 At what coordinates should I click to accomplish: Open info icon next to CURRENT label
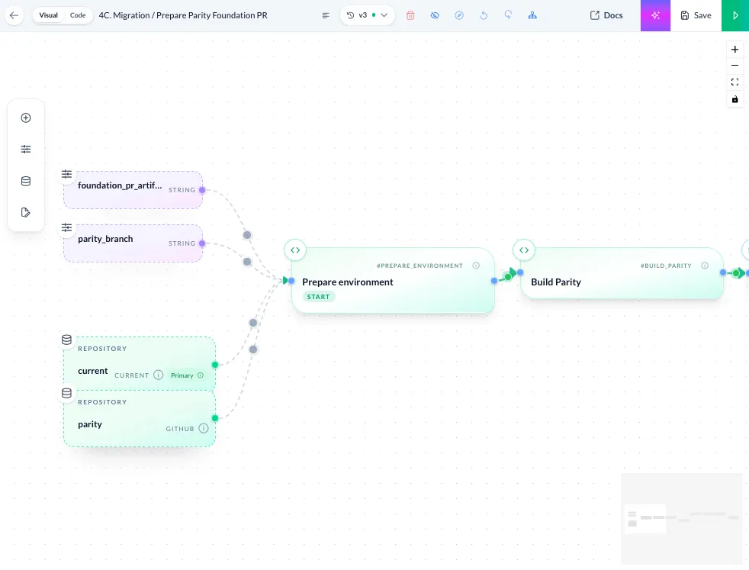click(x=159, y=375)
